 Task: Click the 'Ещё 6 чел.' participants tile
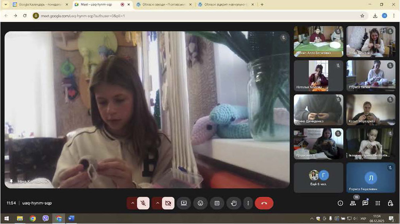pos(319,178)
